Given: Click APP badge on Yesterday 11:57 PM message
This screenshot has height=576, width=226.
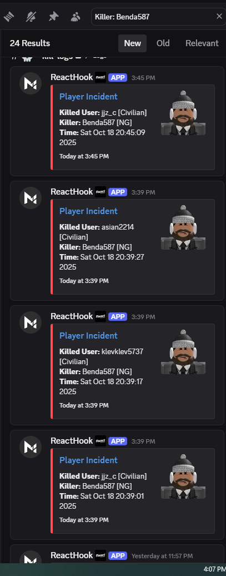Looking at the screenshot, I should tap(118, 556).
